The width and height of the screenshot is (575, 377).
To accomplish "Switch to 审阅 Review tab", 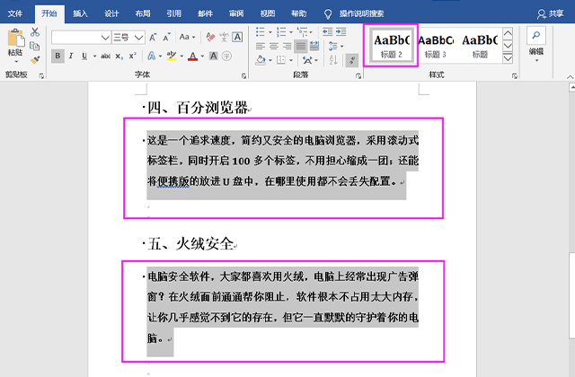I will coord(236,14).
